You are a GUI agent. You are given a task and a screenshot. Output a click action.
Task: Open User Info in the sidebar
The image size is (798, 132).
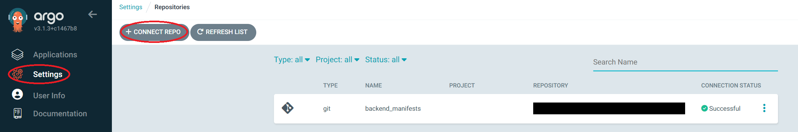tap(49, 96)
